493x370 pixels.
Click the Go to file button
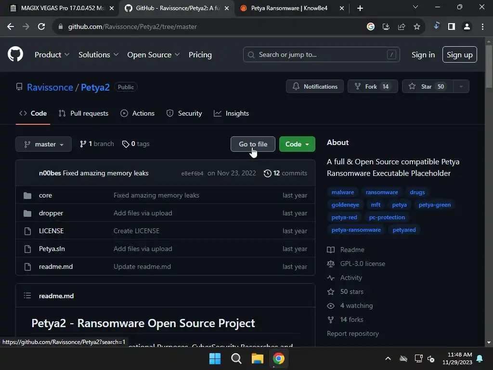click(x=253, y=144)
